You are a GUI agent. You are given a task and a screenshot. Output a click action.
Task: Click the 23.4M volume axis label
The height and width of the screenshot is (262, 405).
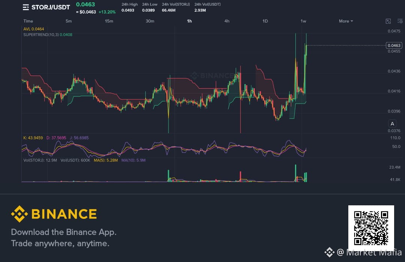click(x=394, y=167)
